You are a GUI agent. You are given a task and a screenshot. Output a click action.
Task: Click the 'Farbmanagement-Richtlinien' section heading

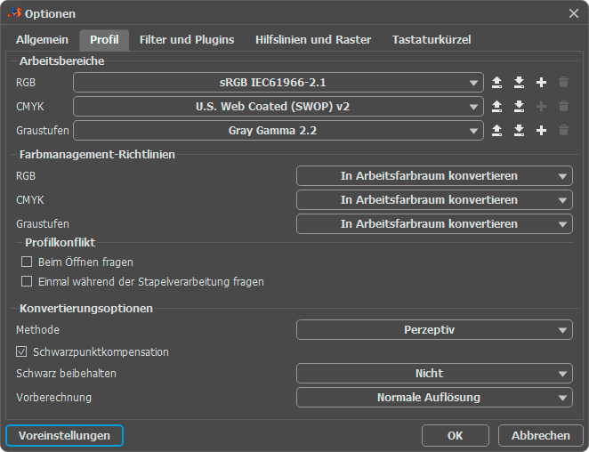(97, 155)
